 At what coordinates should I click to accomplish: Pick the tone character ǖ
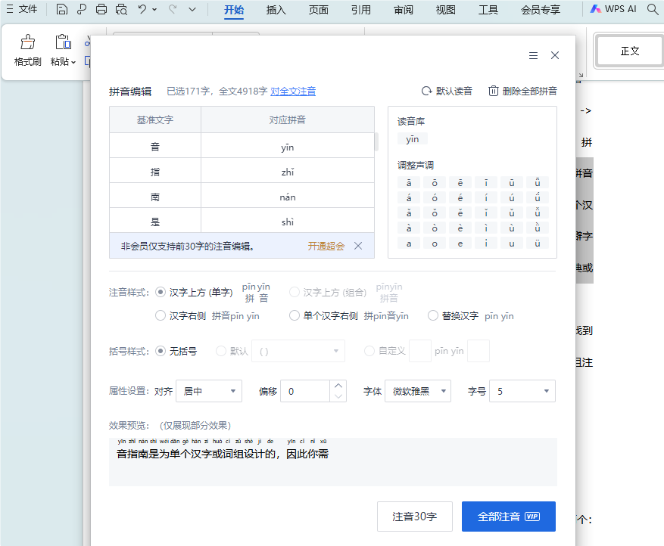[x=538, y=183]
